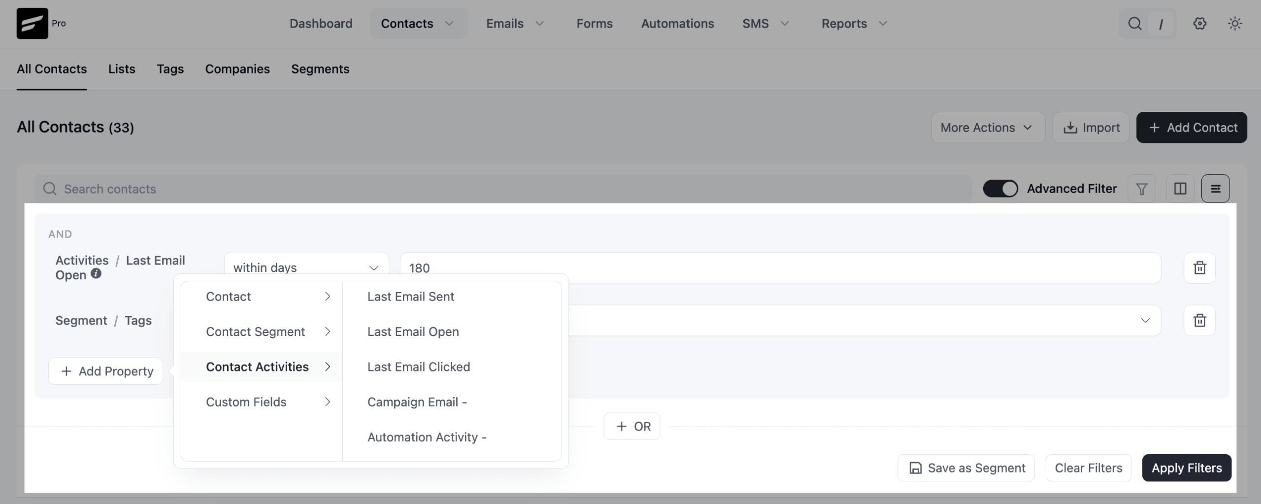
Task: Expand the Custom Fields submenu
Action: pos(262,402)
